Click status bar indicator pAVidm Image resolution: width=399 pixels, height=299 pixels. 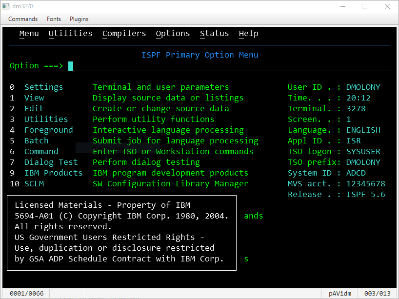pyautogui.click(x=339, y=294)
